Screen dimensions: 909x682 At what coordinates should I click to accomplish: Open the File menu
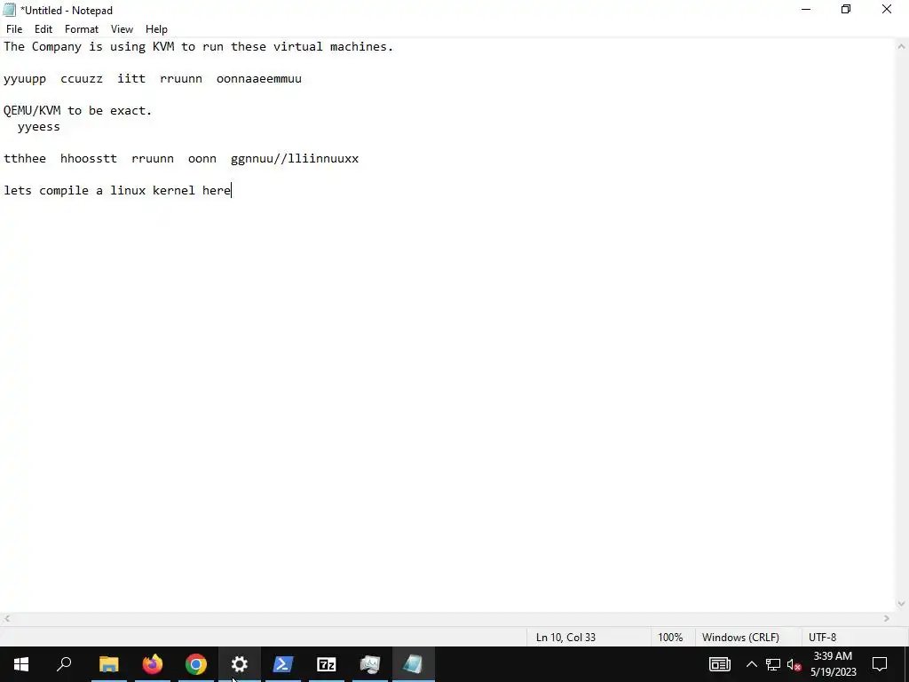[x=14, y=29]
